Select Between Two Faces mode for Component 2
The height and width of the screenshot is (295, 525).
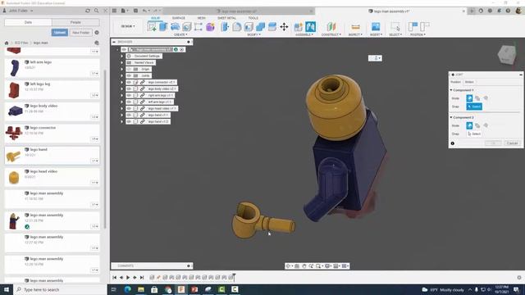477,125
